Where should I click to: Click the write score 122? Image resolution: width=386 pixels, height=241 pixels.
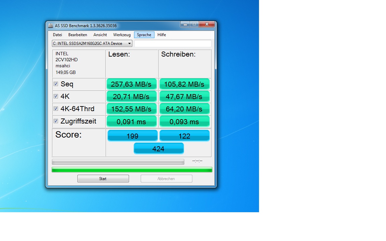[x=184, y=136]
